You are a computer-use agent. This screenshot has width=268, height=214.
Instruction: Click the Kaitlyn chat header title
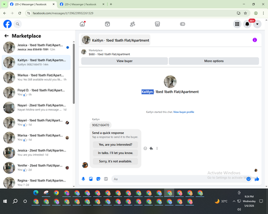pos(116,40)
